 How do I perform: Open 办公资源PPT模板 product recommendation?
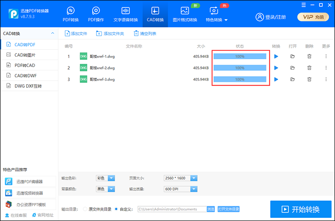[29, 205]
